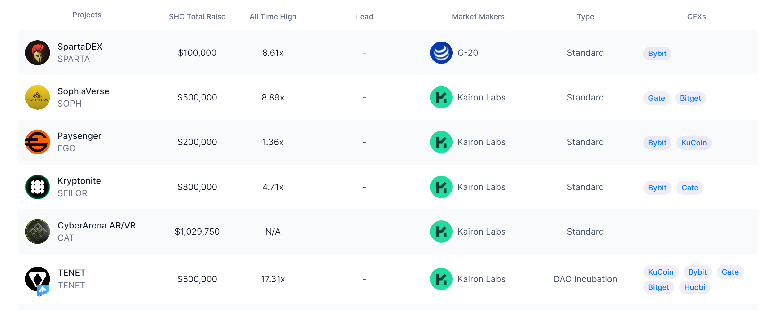Click the Gate tag in Kryptonite row

pos(689,188)
